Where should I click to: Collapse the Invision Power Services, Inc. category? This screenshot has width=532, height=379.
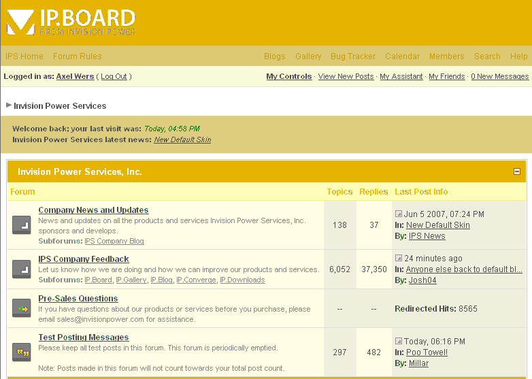pyautogui.click(x=517, y=171)
